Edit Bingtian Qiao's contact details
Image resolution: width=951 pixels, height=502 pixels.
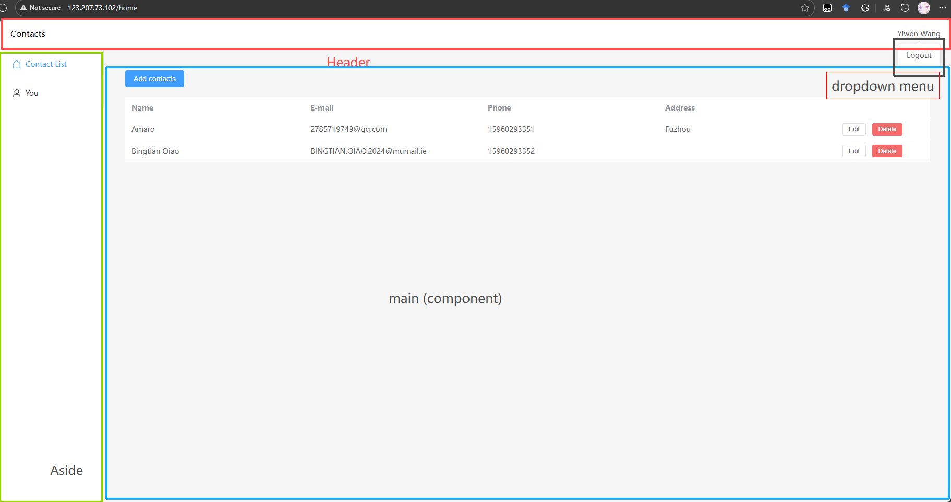pos(854,151)
